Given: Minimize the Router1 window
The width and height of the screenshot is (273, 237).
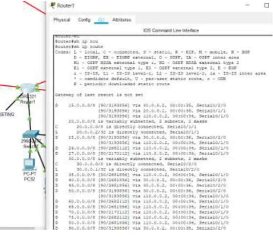Looking at the screenshot, I should pyautogui.click(x=248, y=5).
